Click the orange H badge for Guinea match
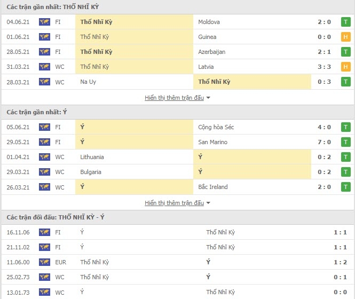355x299 pixels. pos(345,37)
